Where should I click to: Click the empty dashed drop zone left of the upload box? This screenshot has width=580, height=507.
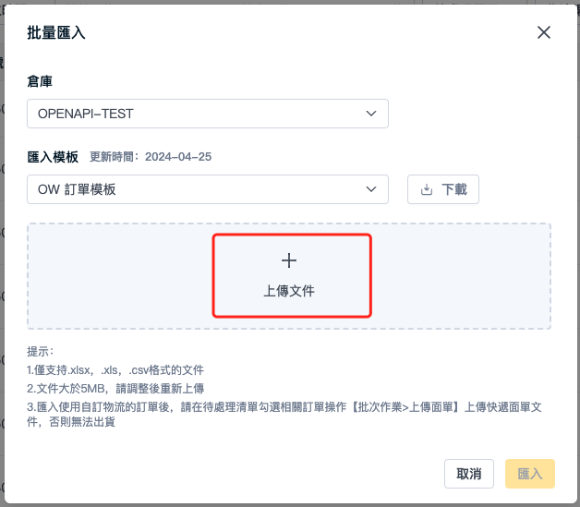click(120, 276)
